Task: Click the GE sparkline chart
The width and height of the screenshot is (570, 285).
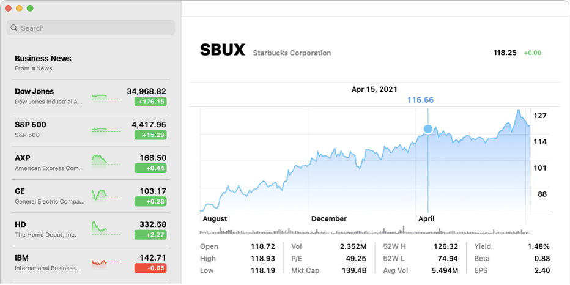Action: pos(106,194)
